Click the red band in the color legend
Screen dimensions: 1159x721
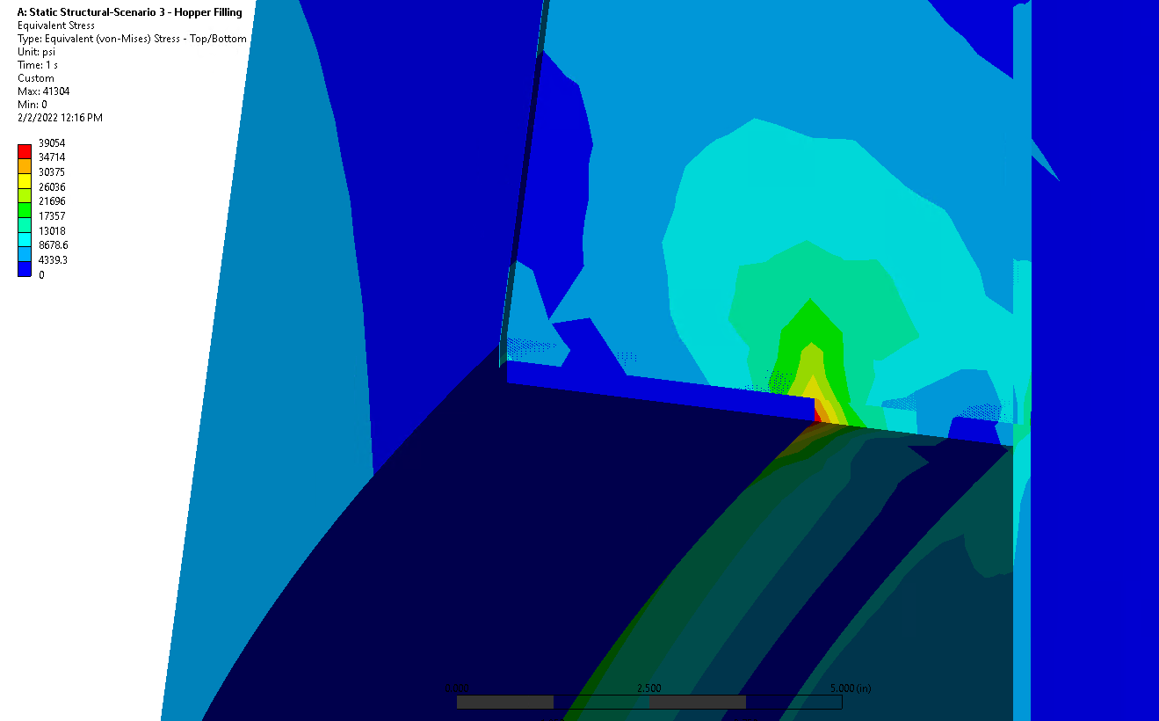pyautogui.click(x=25, y=150)
